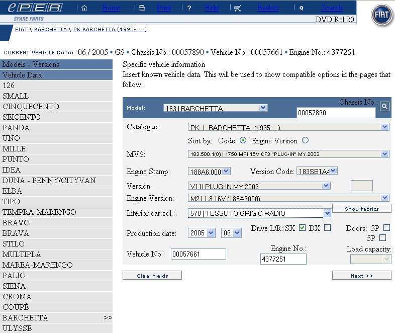
Task: Select Models - Versions menu header
Action: click(x=56, y=64)
